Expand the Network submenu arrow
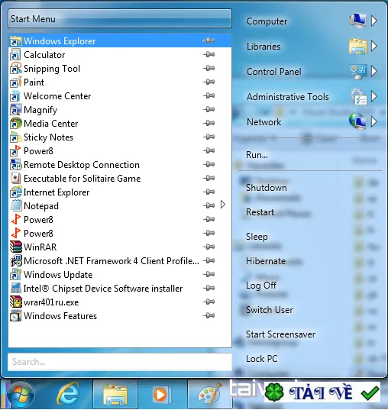 [x=374, y=121]
